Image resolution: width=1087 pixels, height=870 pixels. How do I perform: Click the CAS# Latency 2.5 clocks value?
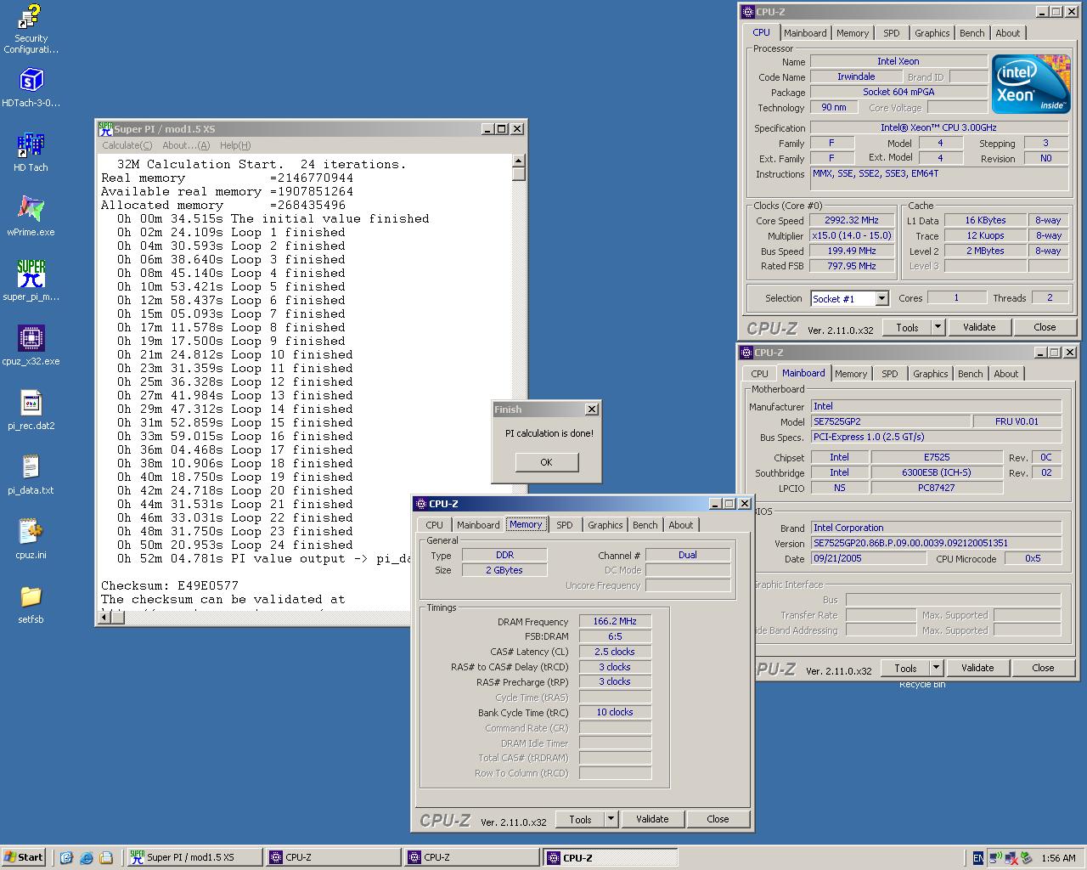[615, 652]
